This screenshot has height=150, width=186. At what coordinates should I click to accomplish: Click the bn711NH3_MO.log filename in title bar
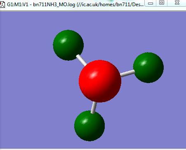point(54,5)
